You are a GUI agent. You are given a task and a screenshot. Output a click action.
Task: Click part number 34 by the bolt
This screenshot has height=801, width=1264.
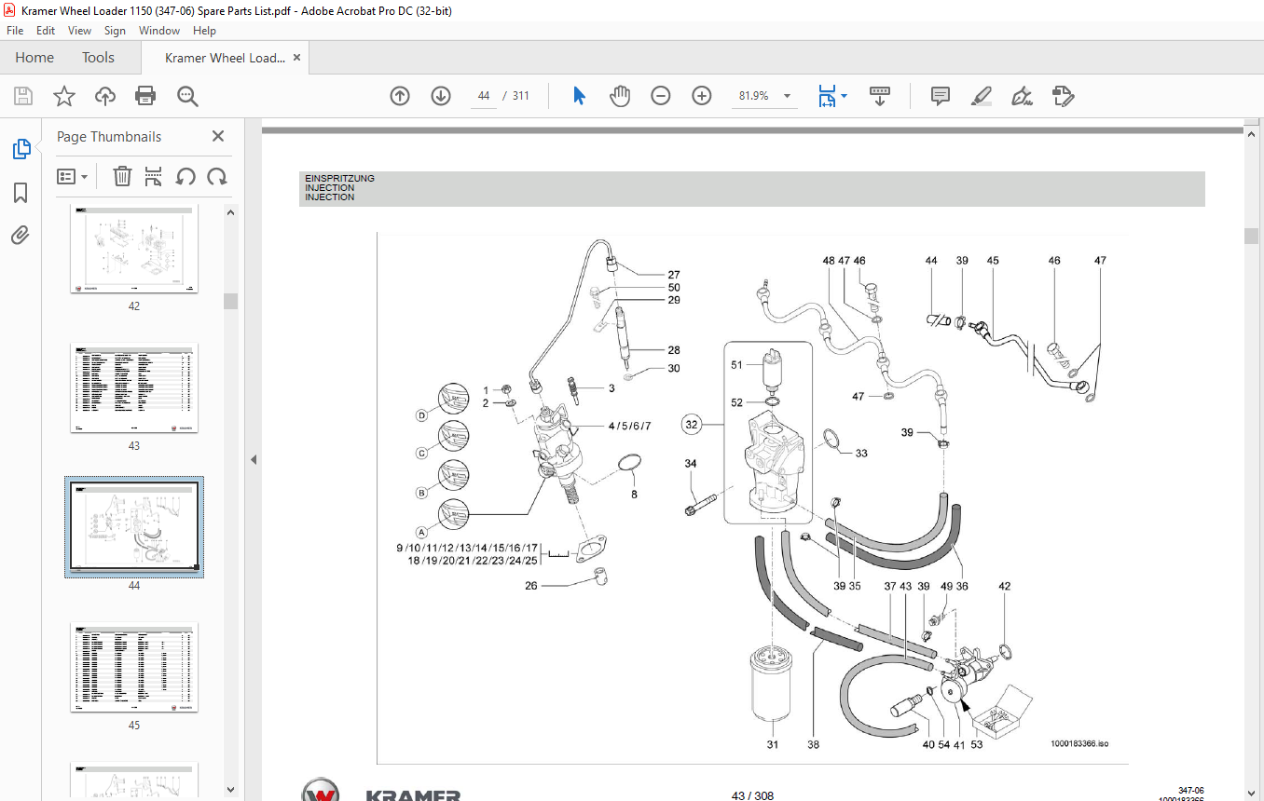coord(691,463)
